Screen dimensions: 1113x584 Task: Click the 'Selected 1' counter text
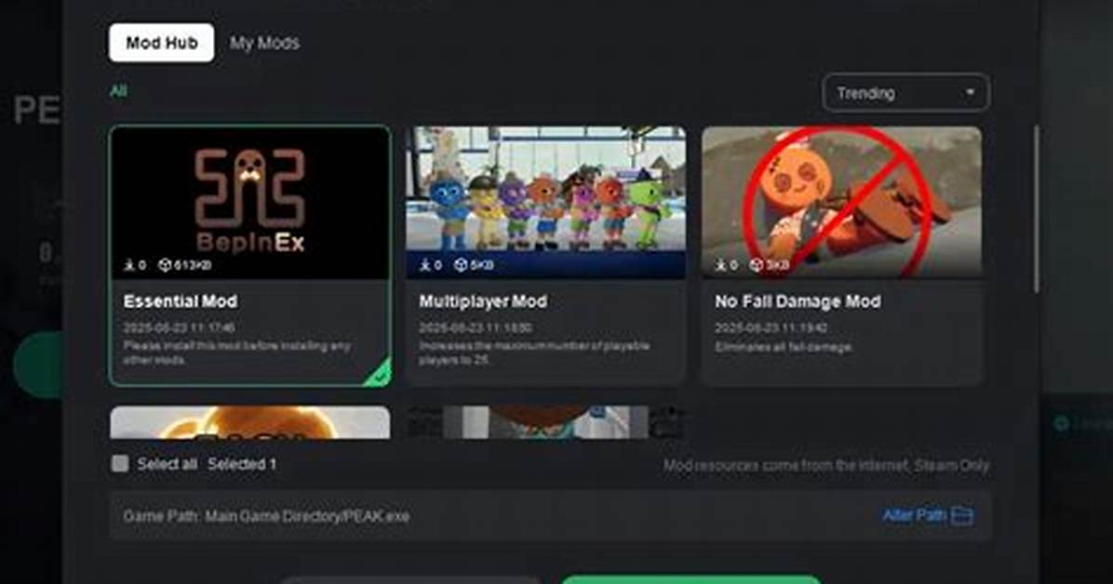click(x=242, y=464)
